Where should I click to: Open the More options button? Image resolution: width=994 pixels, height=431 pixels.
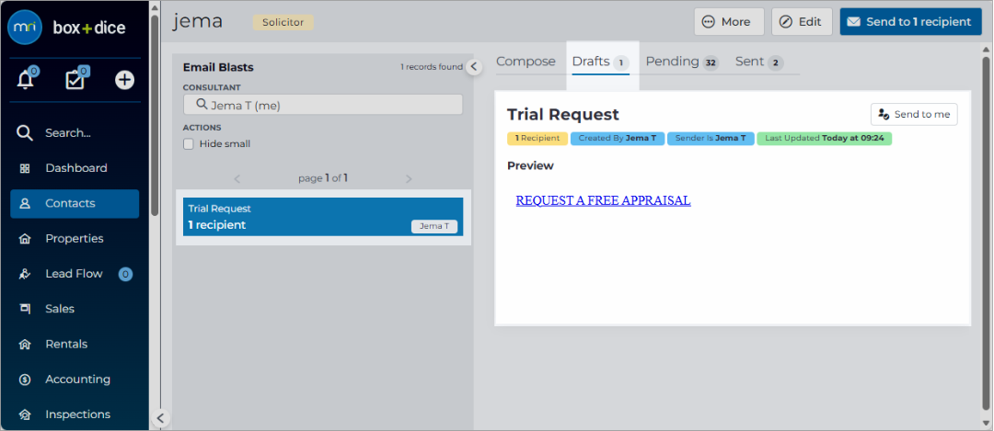729,21
